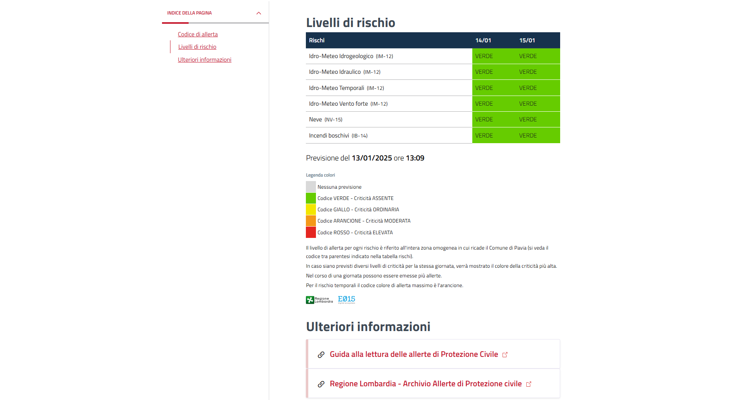The image size is (756, 400).
Task: Click external-link icon after Archivio Allerte
Action: tap(529, 384)
